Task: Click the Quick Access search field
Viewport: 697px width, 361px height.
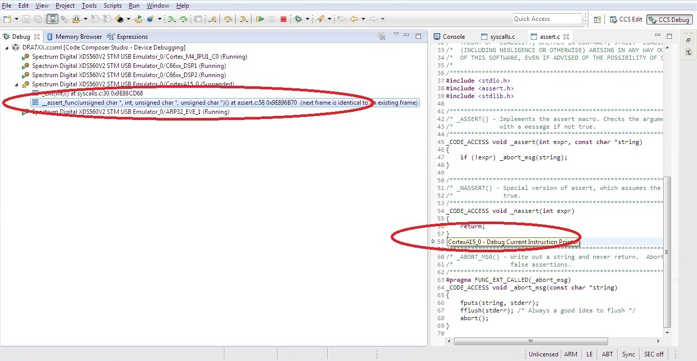Action: [x=547, y=19]
